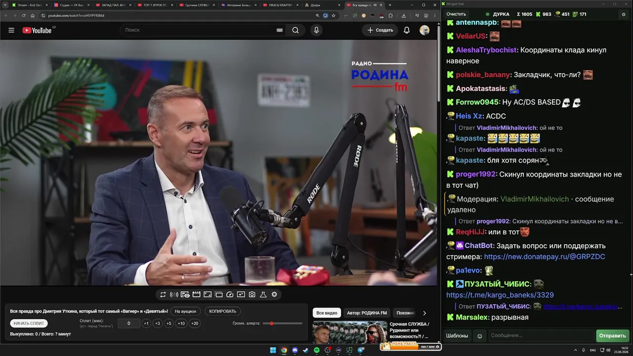Open the emoji picker in Merged Chat

[x=479, y=336]
